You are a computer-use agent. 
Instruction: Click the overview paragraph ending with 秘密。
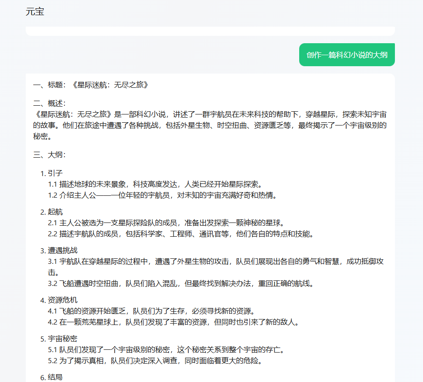[x=209, y=125]
